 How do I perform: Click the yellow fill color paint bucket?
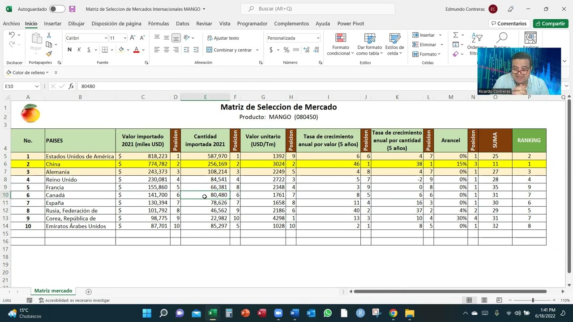(x=121, y=50)
